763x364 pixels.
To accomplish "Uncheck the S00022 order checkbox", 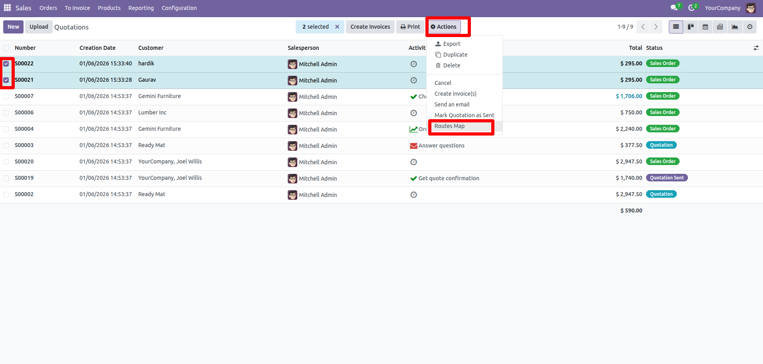I will click(x=6, y=64).
